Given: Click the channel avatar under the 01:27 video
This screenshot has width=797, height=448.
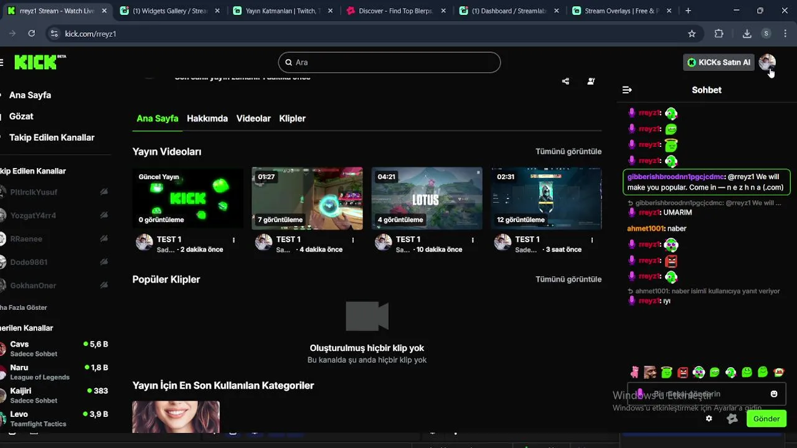Looking at the screenshot, I should (x=264, y=243).
